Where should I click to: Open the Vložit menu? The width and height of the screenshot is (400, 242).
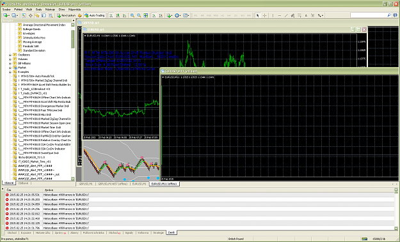pos(29,10)
